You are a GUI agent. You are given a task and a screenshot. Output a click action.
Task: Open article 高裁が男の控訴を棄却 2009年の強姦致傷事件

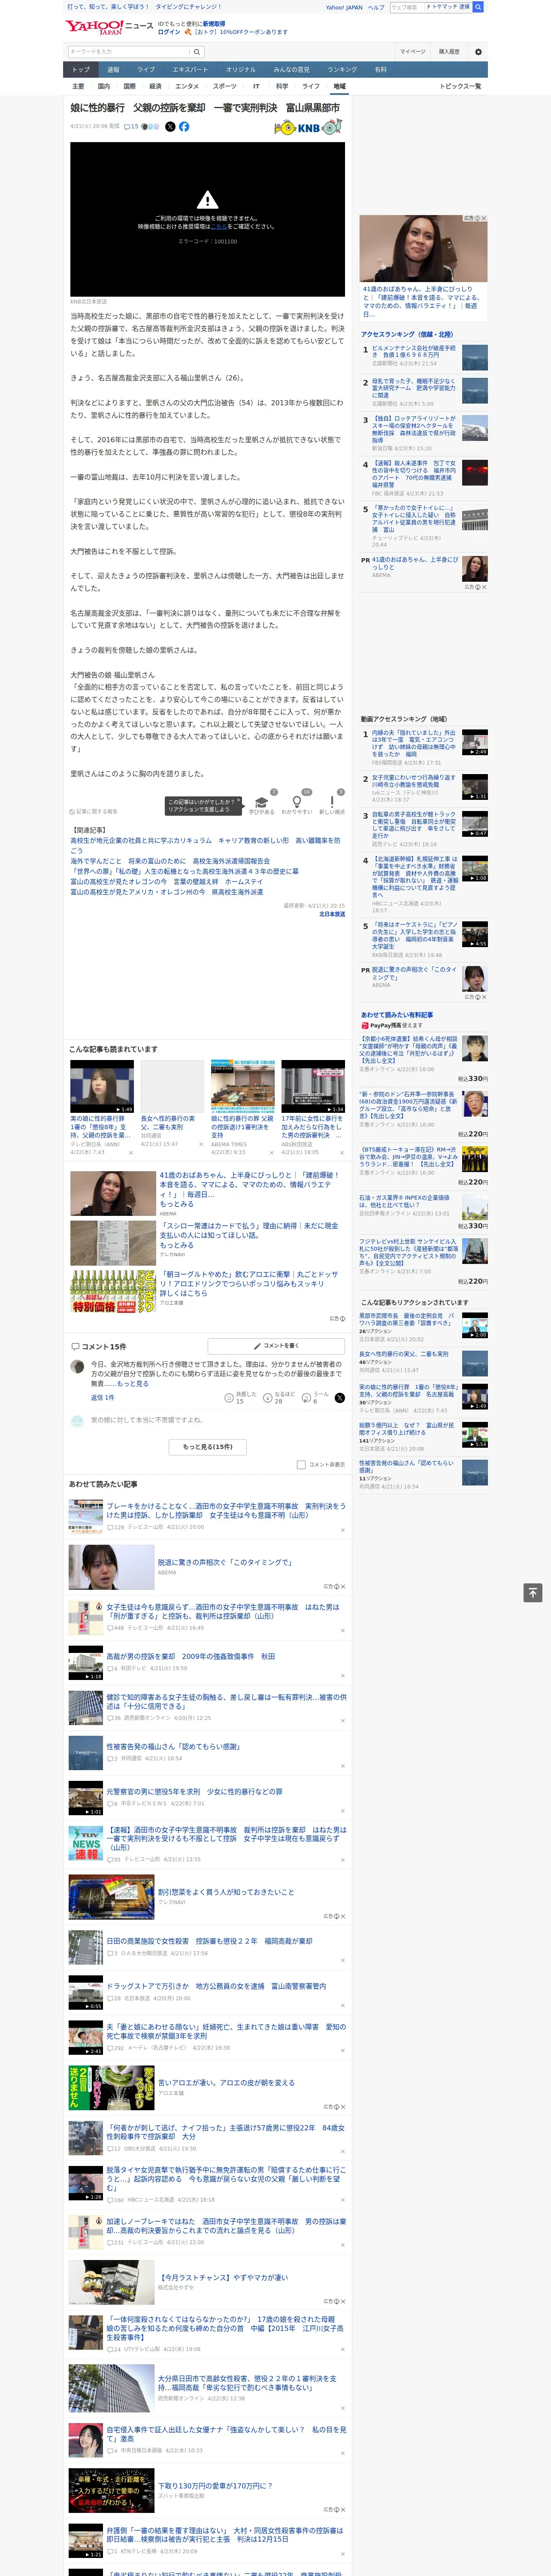pos(191,1656)
